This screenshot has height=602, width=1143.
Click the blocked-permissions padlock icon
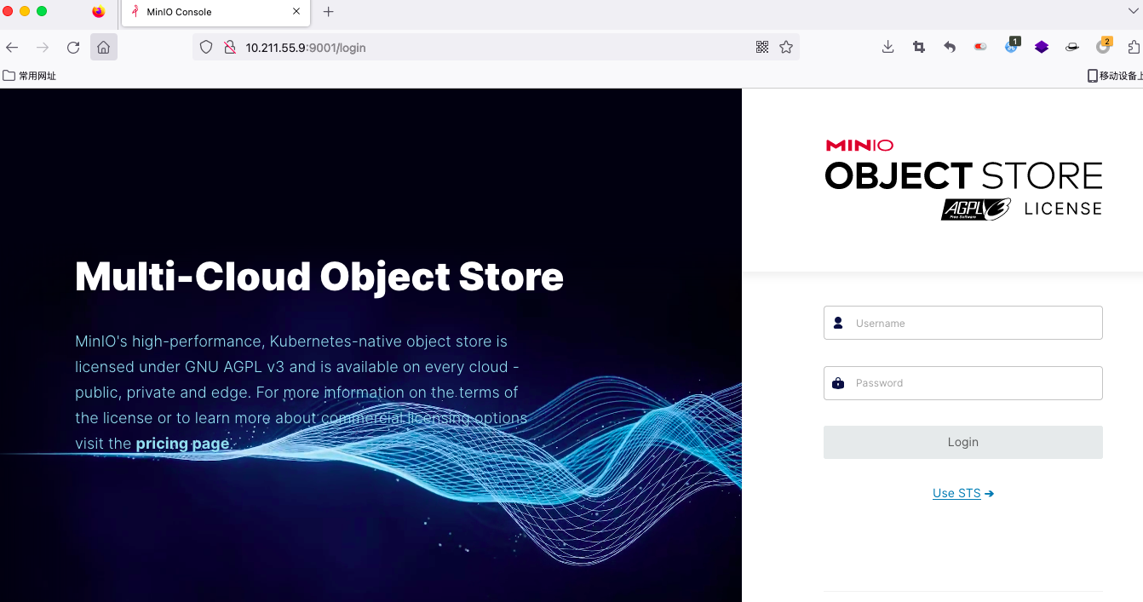click(x=230, y=47)
